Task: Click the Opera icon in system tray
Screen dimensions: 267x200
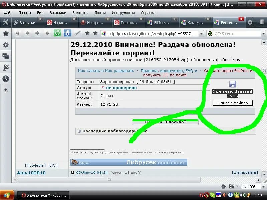Action: (201, 195)
